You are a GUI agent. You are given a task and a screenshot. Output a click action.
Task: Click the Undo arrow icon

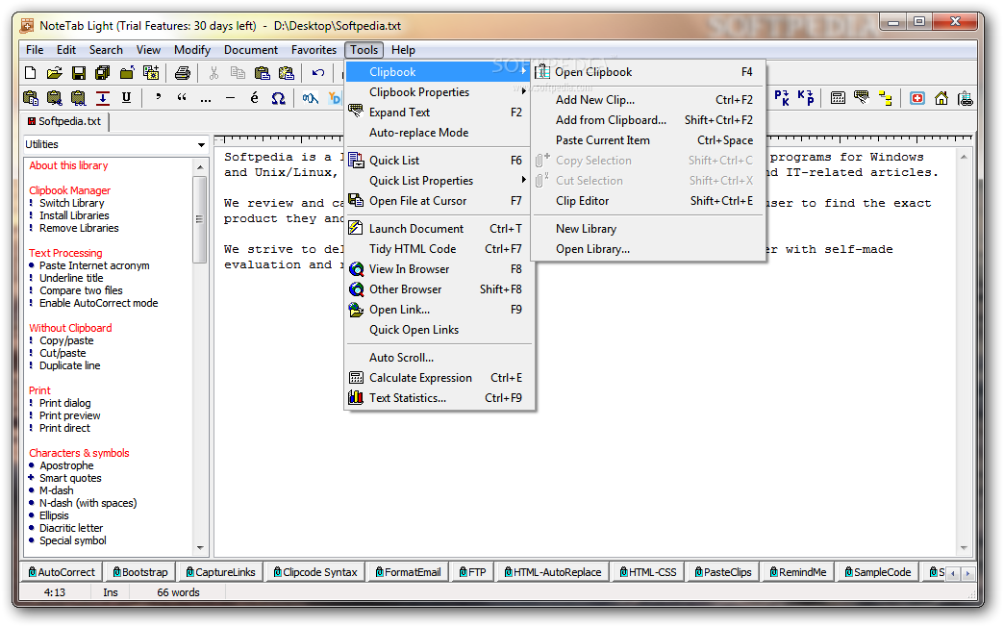pyautogui.click(x=318, y=73)
